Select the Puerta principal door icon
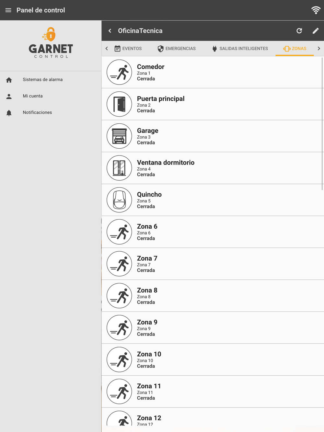 [119, 104]
